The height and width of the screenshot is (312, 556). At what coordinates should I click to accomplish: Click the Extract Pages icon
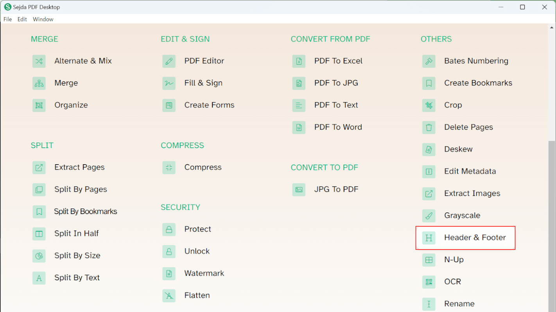pyautogui.click(x=39, y=168)
